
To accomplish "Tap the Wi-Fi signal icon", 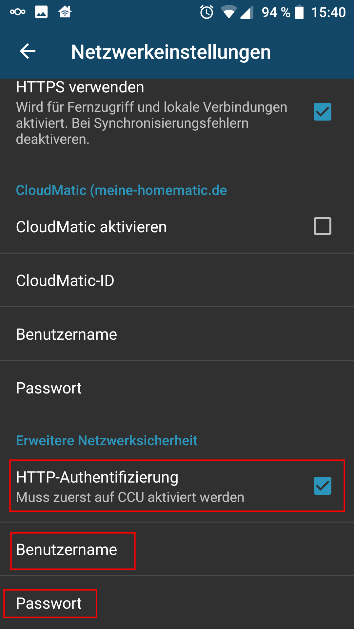I will tap(229, 12).
